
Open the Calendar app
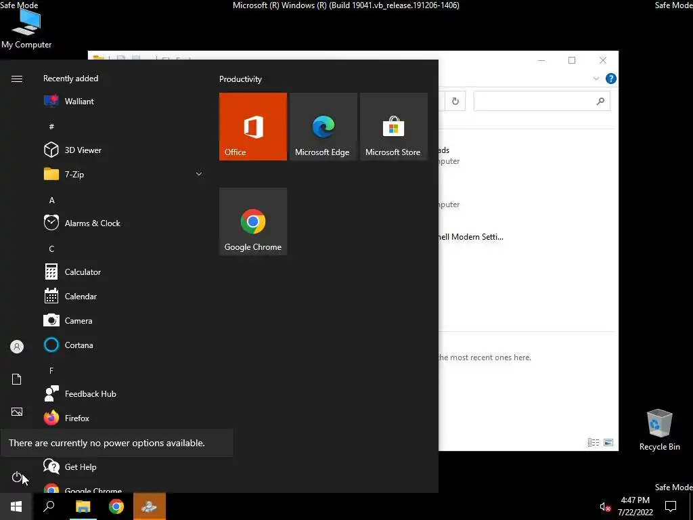coord(124,297)
